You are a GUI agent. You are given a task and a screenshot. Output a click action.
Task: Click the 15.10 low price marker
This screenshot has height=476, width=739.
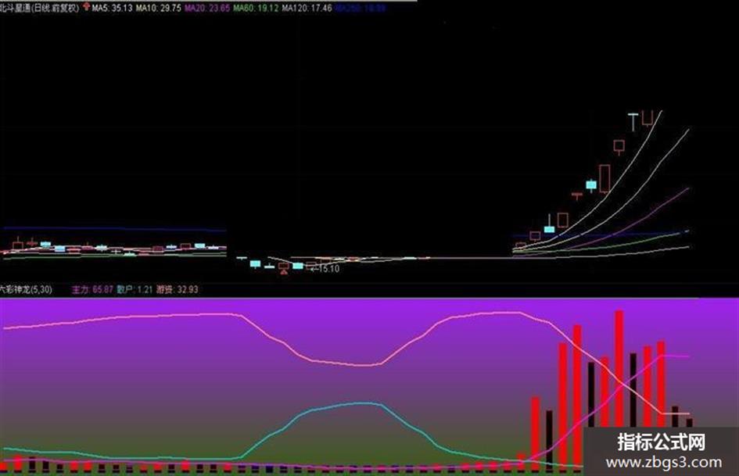325,269
